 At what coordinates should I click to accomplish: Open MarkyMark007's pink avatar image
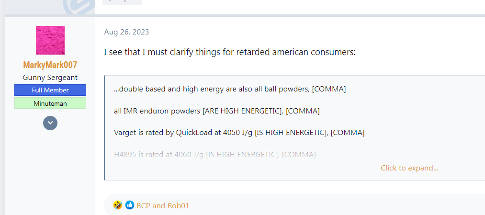tap(50, 40)
